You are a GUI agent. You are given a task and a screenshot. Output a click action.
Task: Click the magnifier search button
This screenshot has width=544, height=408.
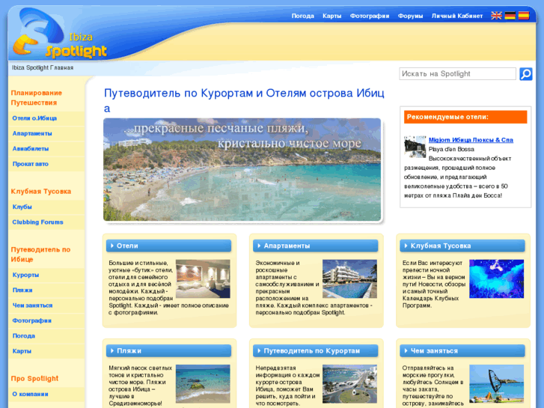click(x=525, y=74)
